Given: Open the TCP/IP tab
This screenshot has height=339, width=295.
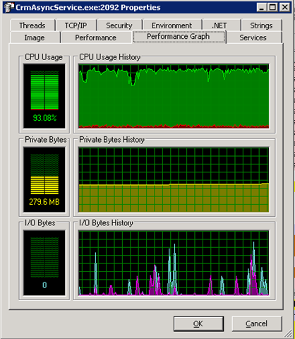Looking at the screenshot, I should point(76,25).
